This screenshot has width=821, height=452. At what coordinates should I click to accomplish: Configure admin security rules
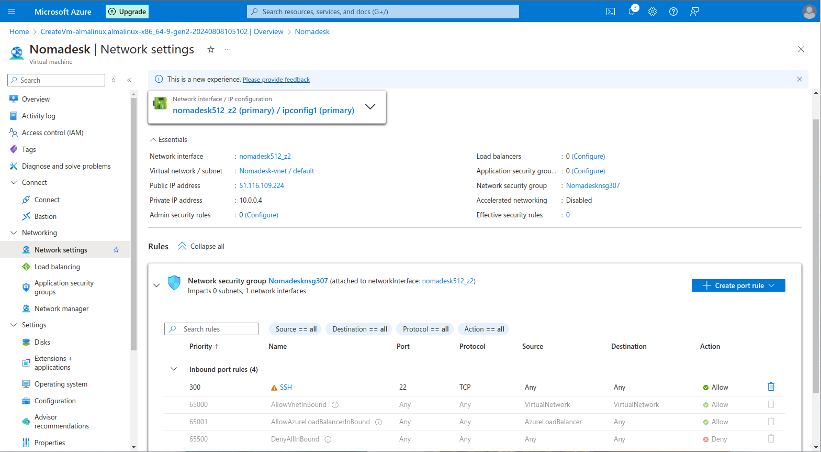[262, 215]
